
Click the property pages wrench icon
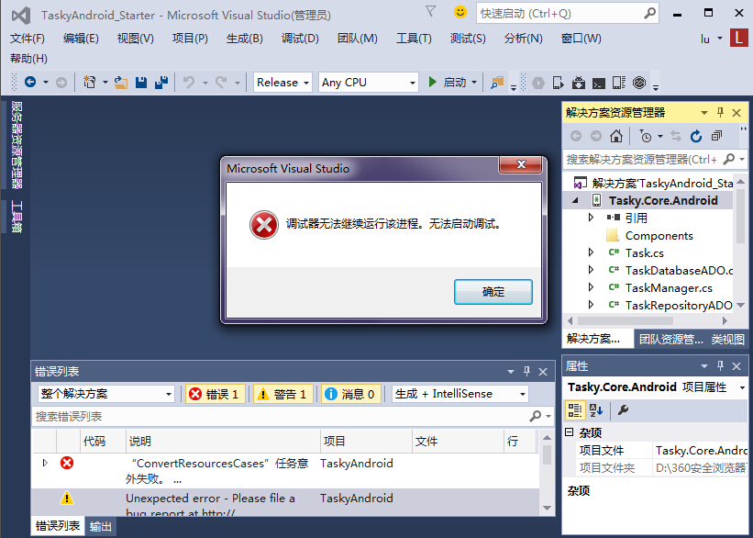(x=623, y=410)
